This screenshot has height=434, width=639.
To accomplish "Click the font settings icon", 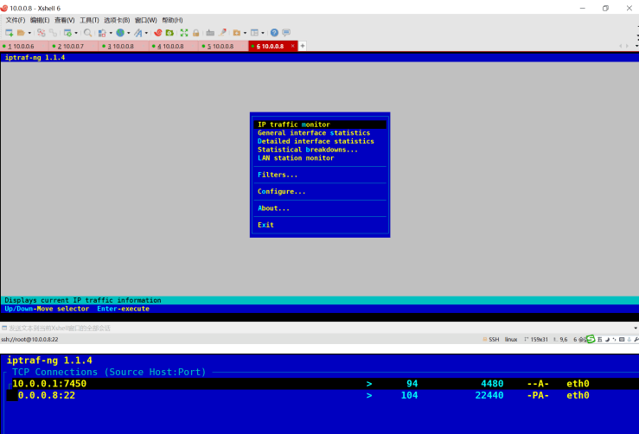I will coord(138,33).
